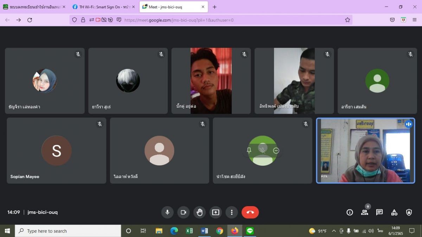Open host controls shield icon
422x237 pixels.
coord(409,212)
